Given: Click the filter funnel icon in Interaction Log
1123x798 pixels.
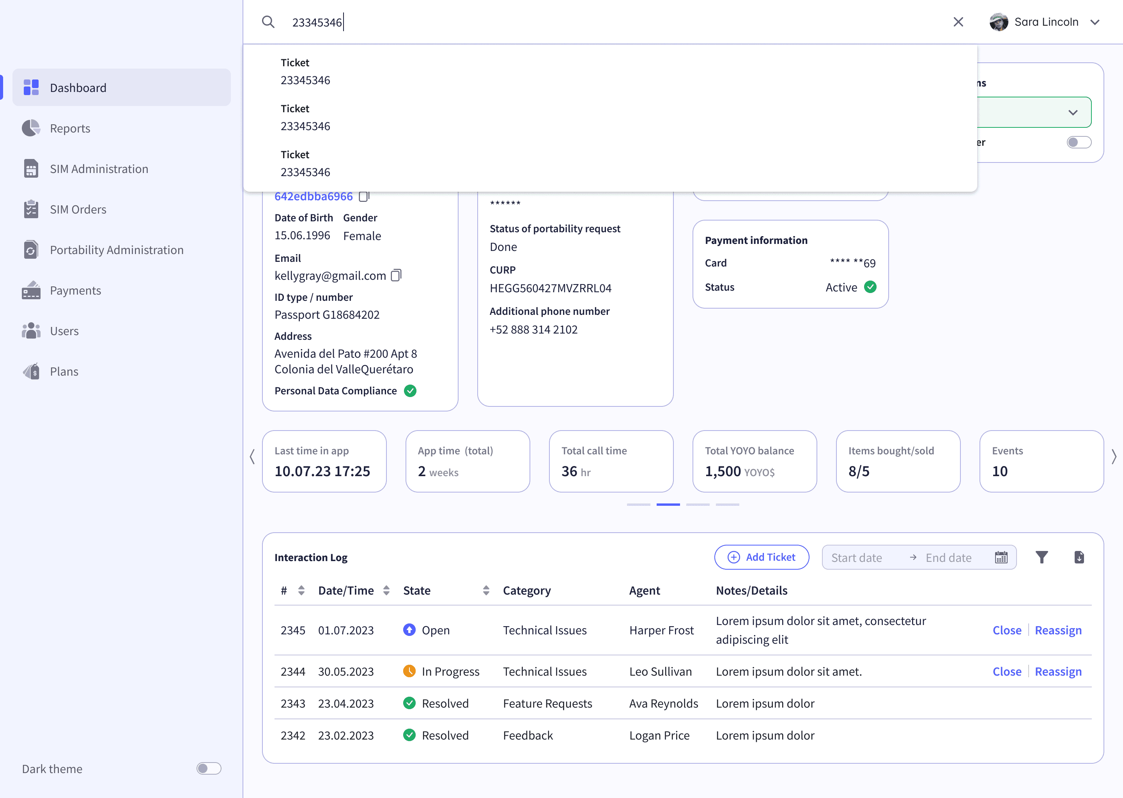Looking at the screenshot, I should [1042, 557].
